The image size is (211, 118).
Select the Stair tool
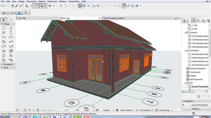click(4, 42)
